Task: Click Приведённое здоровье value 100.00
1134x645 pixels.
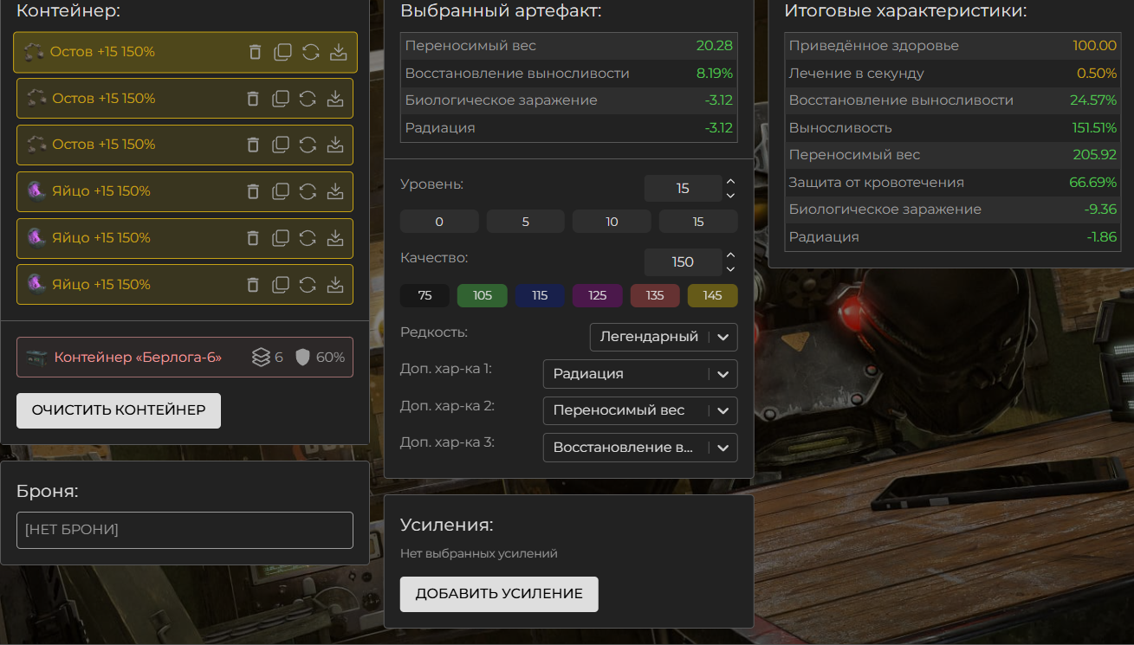Action: 1094,46
